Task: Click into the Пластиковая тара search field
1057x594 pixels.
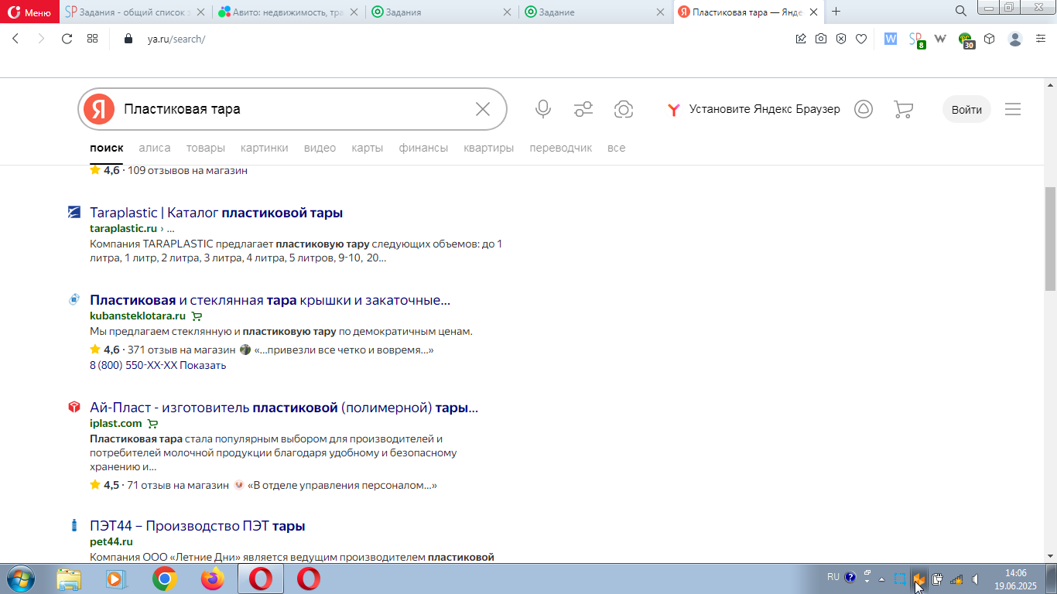Action: (294, 109)
